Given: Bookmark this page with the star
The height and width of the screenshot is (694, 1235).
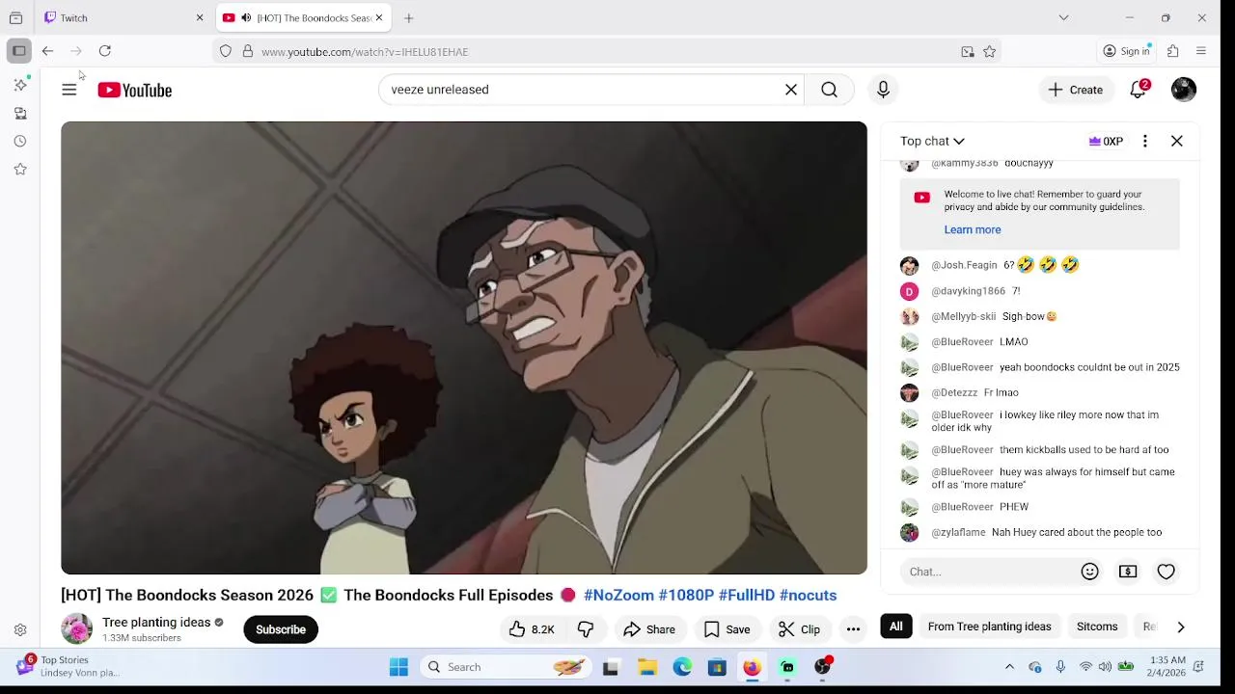Looking at the screenshot, I should [x=989, y=52].
